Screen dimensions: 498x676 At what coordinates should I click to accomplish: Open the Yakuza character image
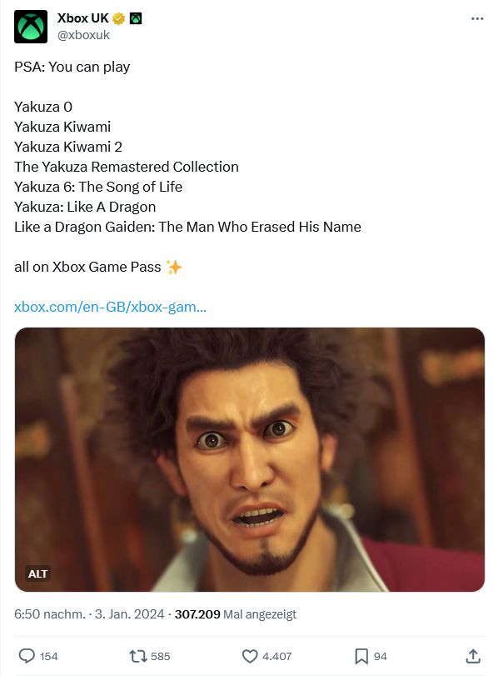point(250,459)
